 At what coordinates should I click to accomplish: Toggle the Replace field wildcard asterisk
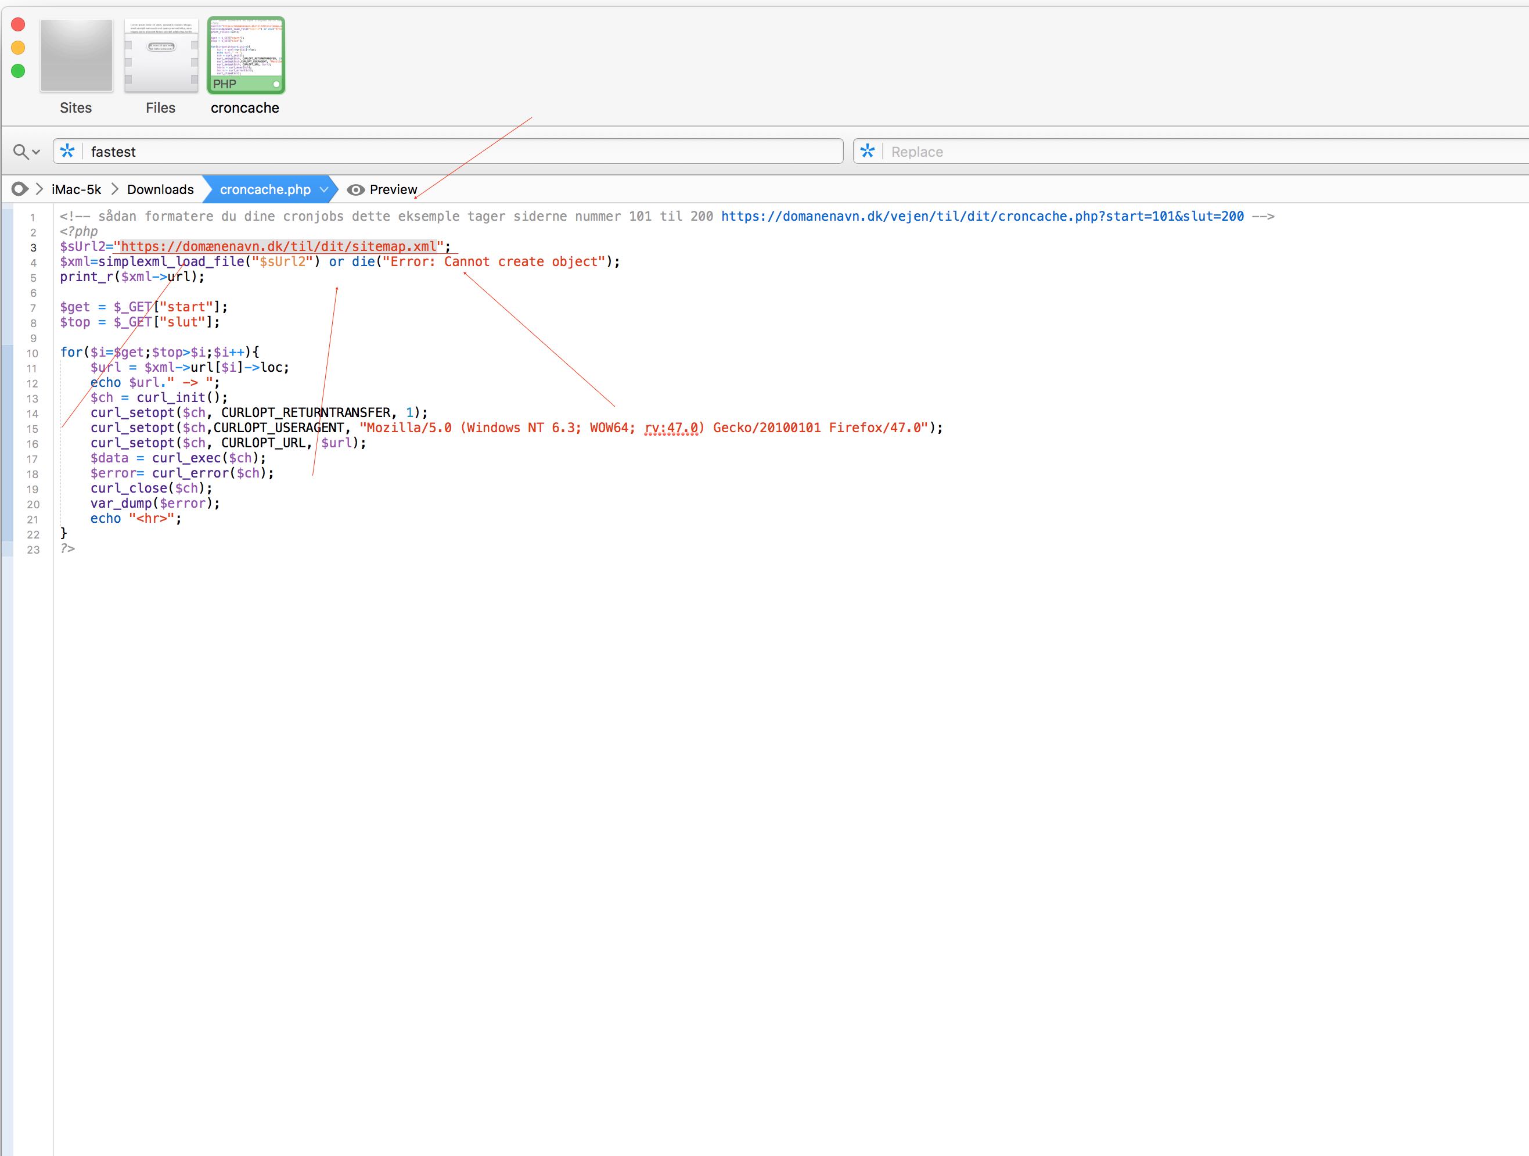[868, 150]
